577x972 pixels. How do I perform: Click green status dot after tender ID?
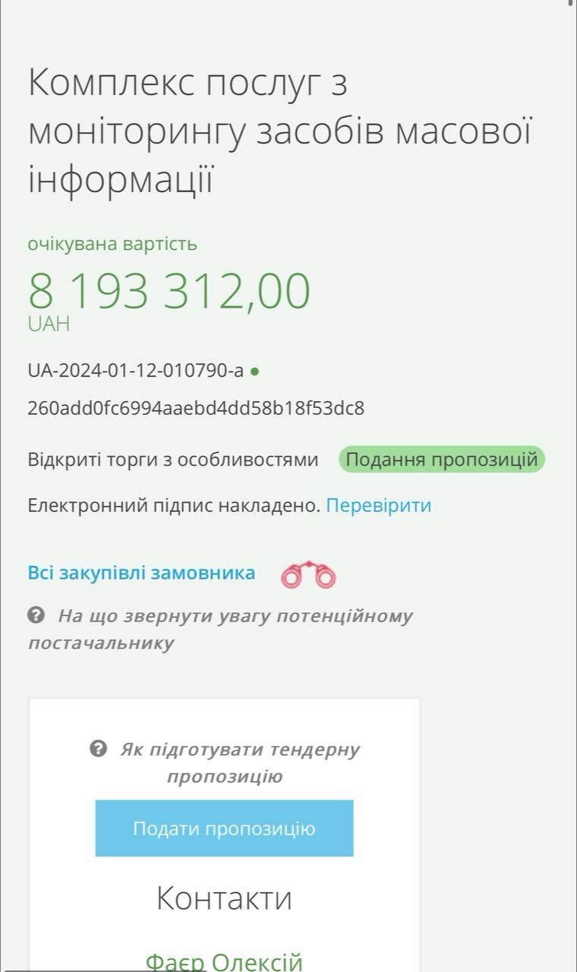255,371
